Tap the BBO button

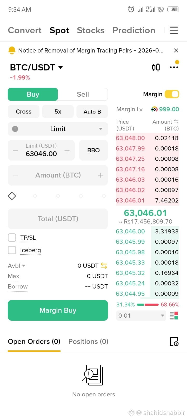[x=94, y=150]
